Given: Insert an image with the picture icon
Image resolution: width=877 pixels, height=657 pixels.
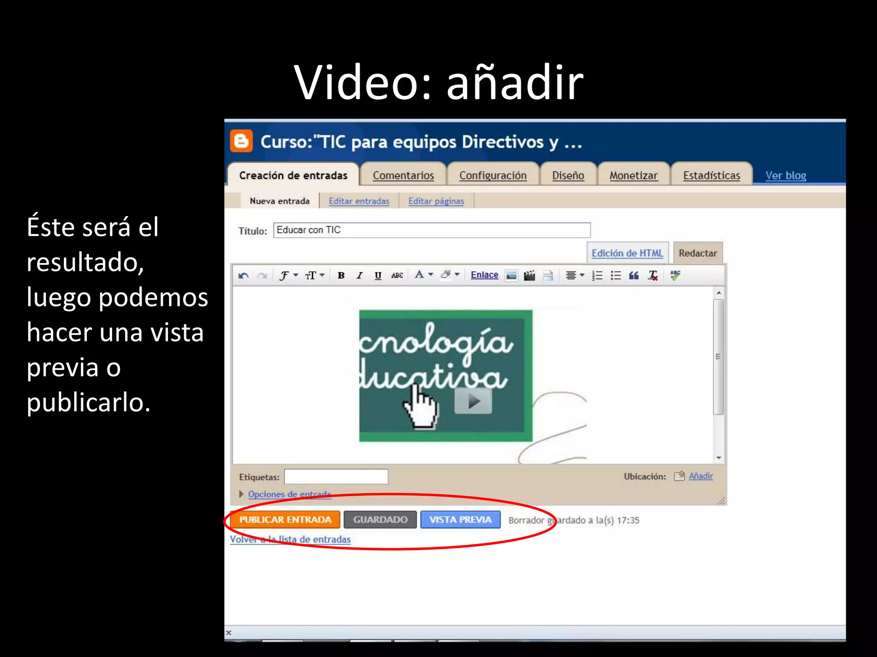Looking at the screenshot, I should tap(511, 275).
